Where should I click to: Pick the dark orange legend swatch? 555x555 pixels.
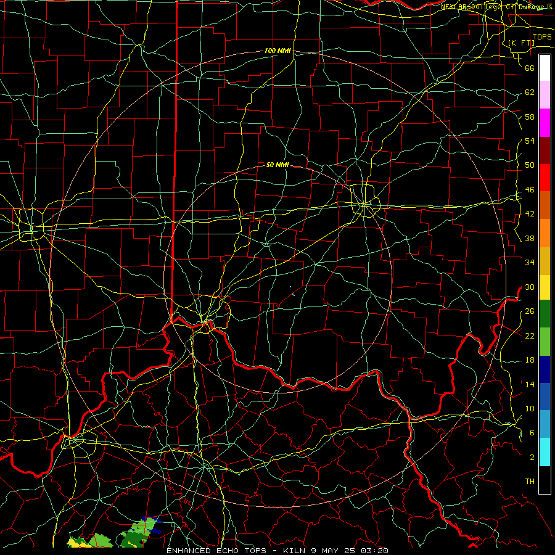pos(545,205)
